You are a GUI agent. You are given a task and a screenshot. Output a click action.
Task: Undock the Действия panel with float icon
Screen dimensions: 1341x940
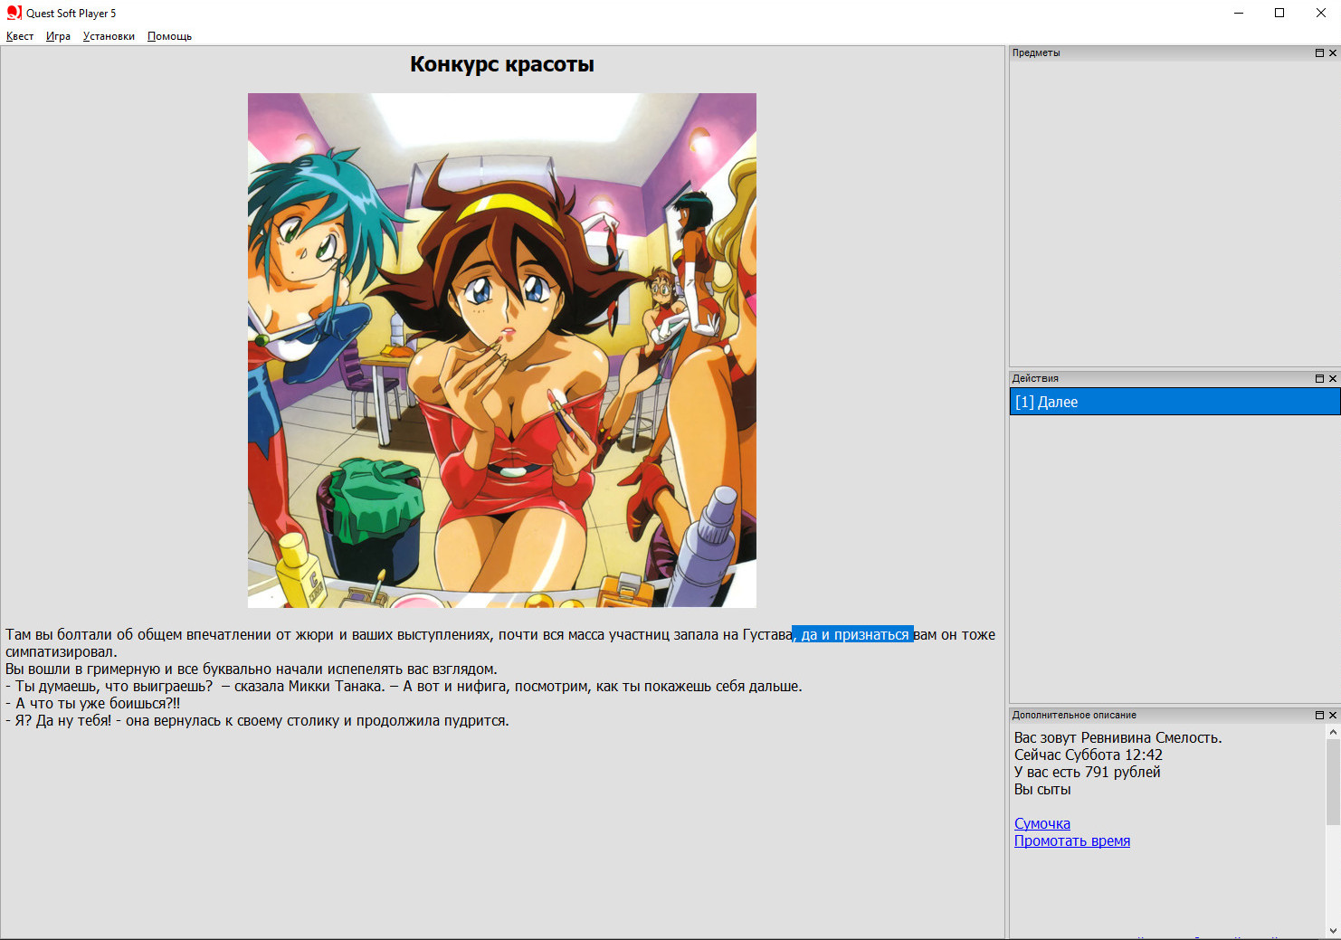[x=1319, y=378]
